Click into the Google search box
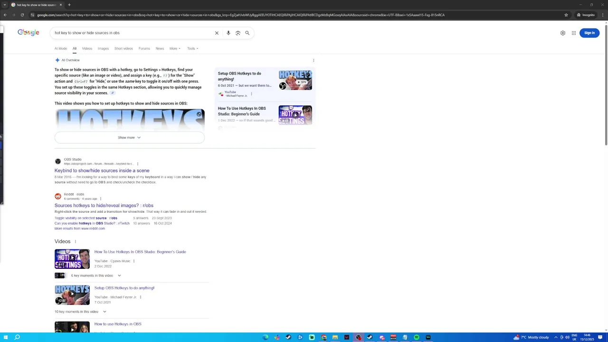 click(133, 33)
